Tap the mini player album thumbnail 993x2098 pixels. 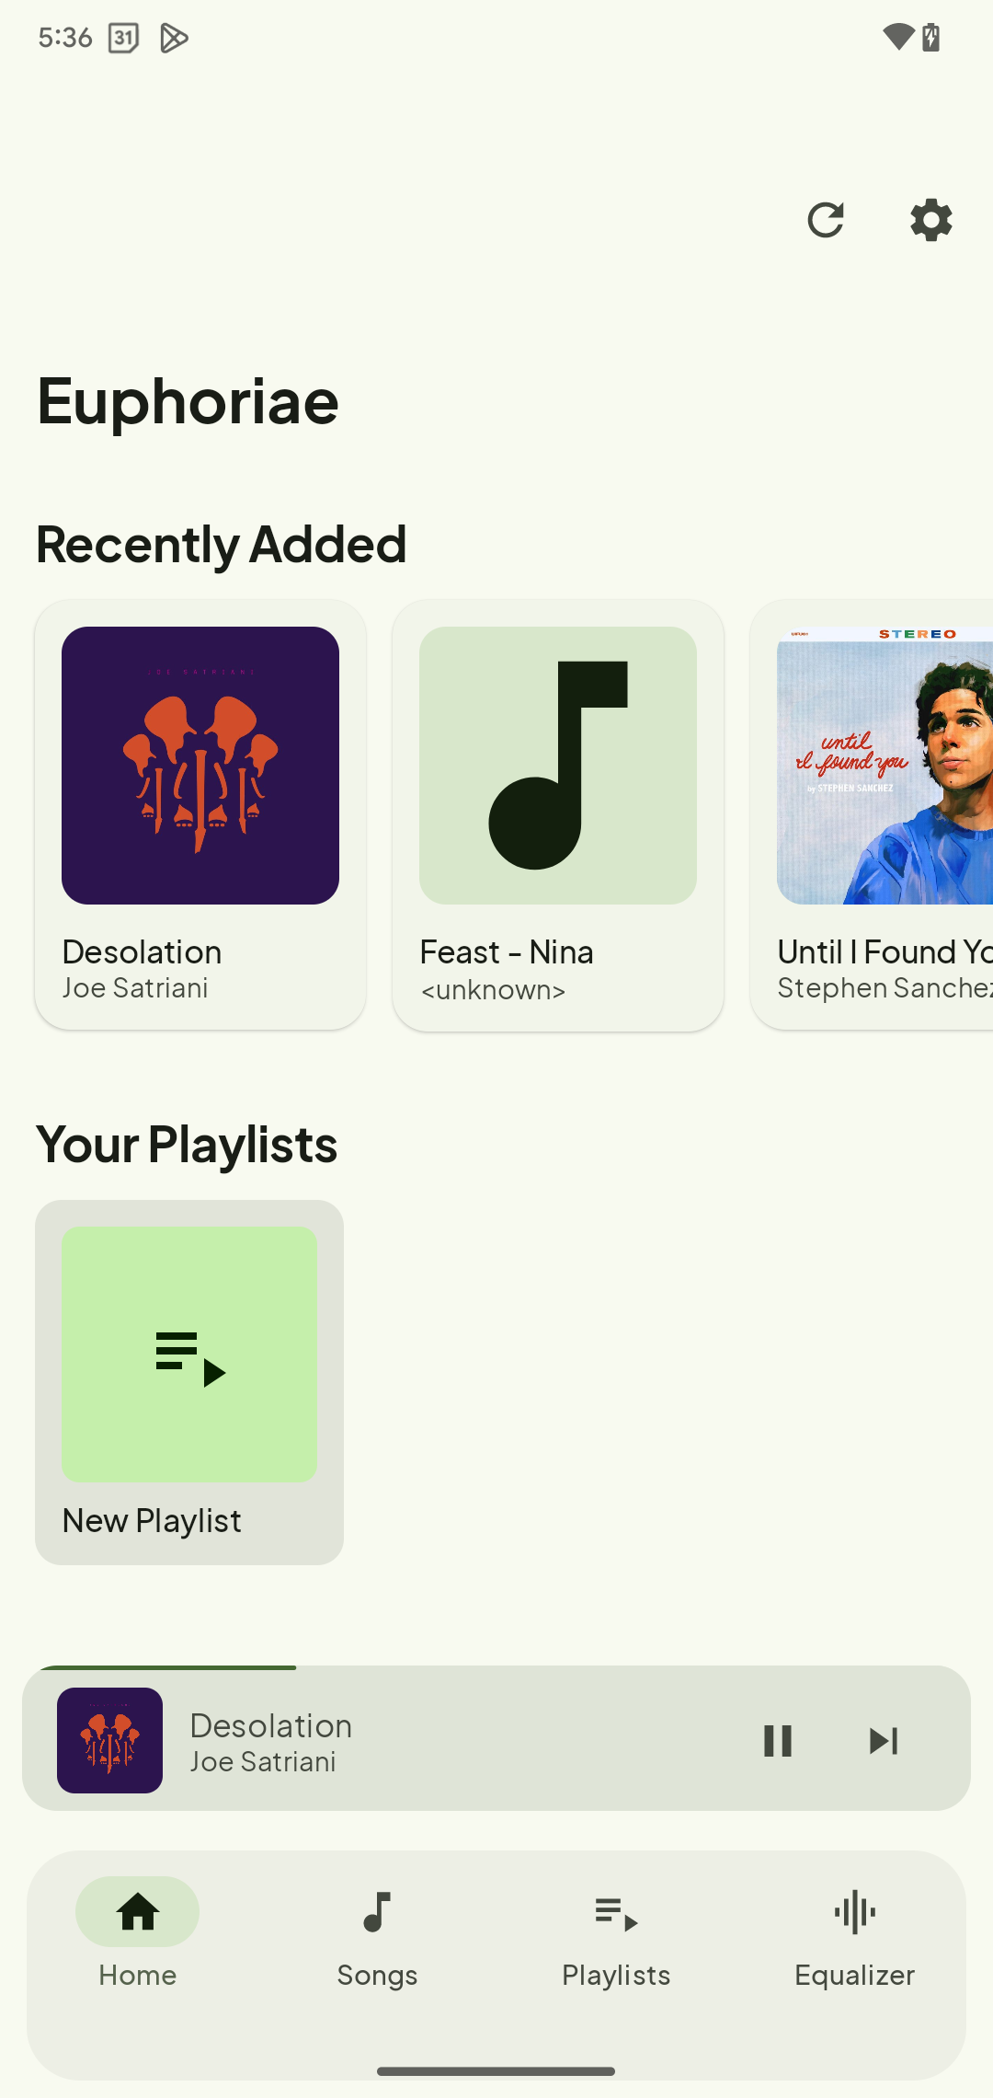click(x=110, y=1740)
